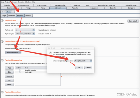
Task: Open help for Payload Processing section
Action: pyautogui.click(x=2, y=60)
